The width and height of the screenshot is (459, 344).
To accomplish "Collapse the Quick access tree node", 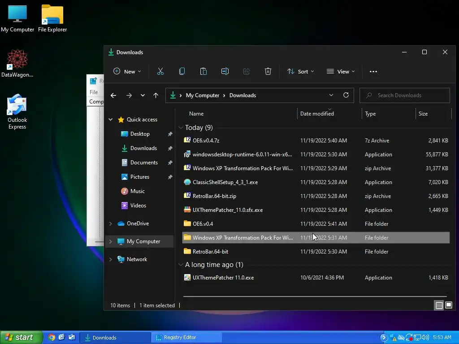I will click(111, 119).
